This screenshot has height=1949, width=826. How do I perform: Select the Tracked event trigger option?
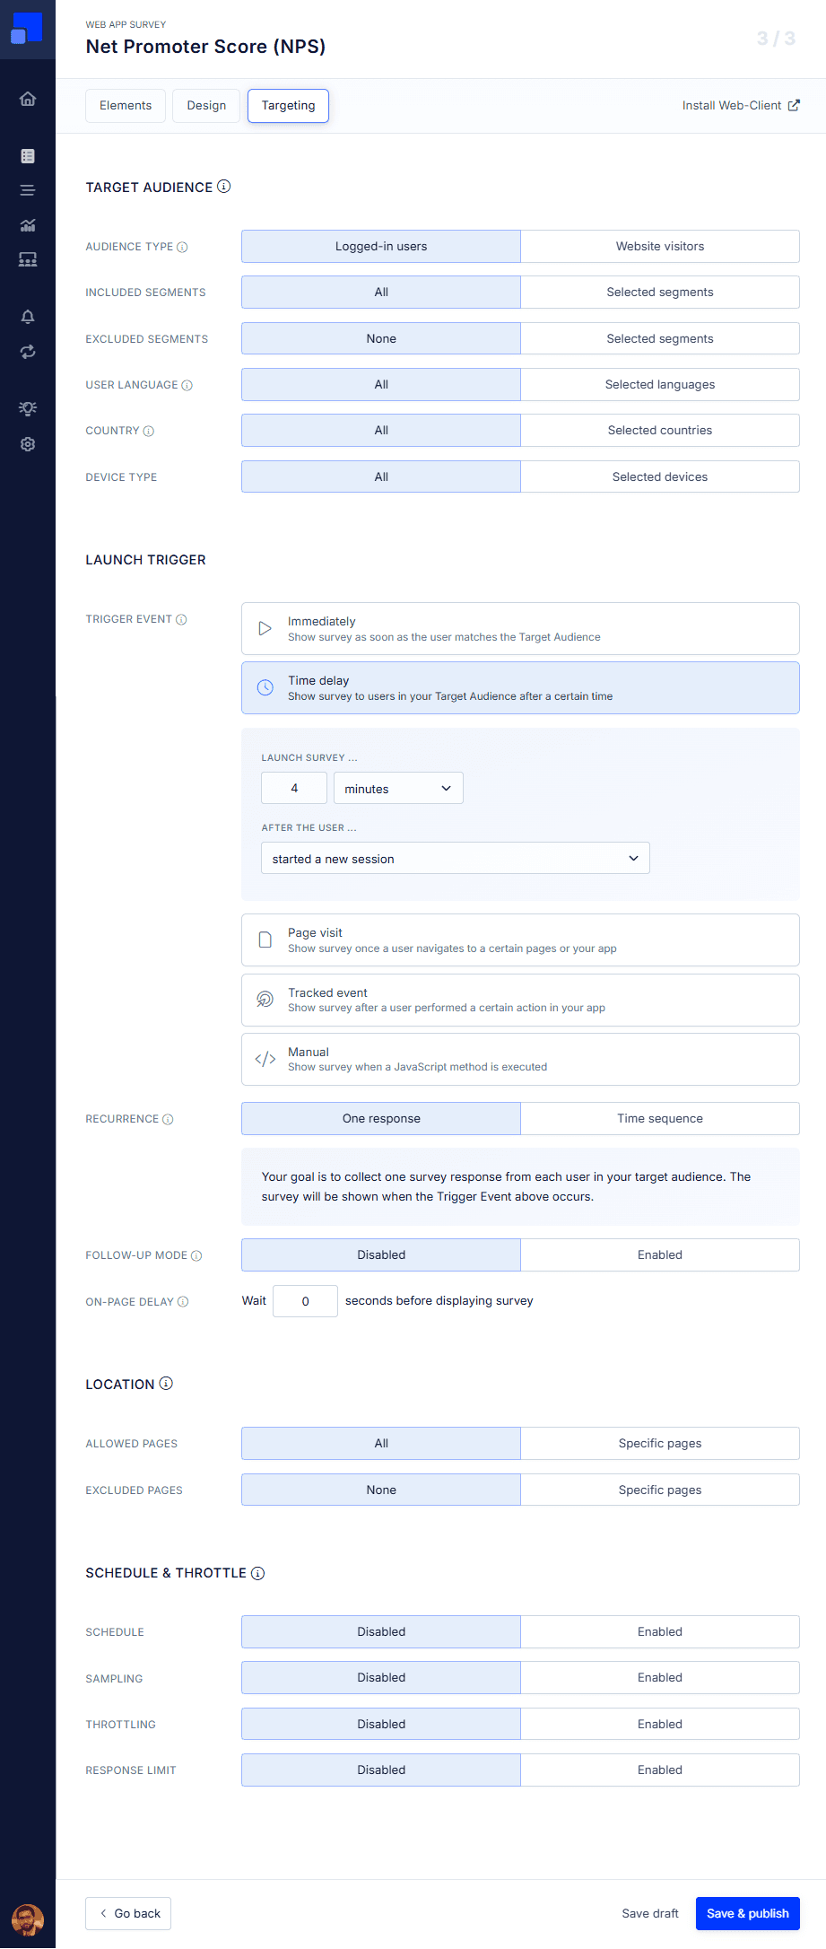520,1001
